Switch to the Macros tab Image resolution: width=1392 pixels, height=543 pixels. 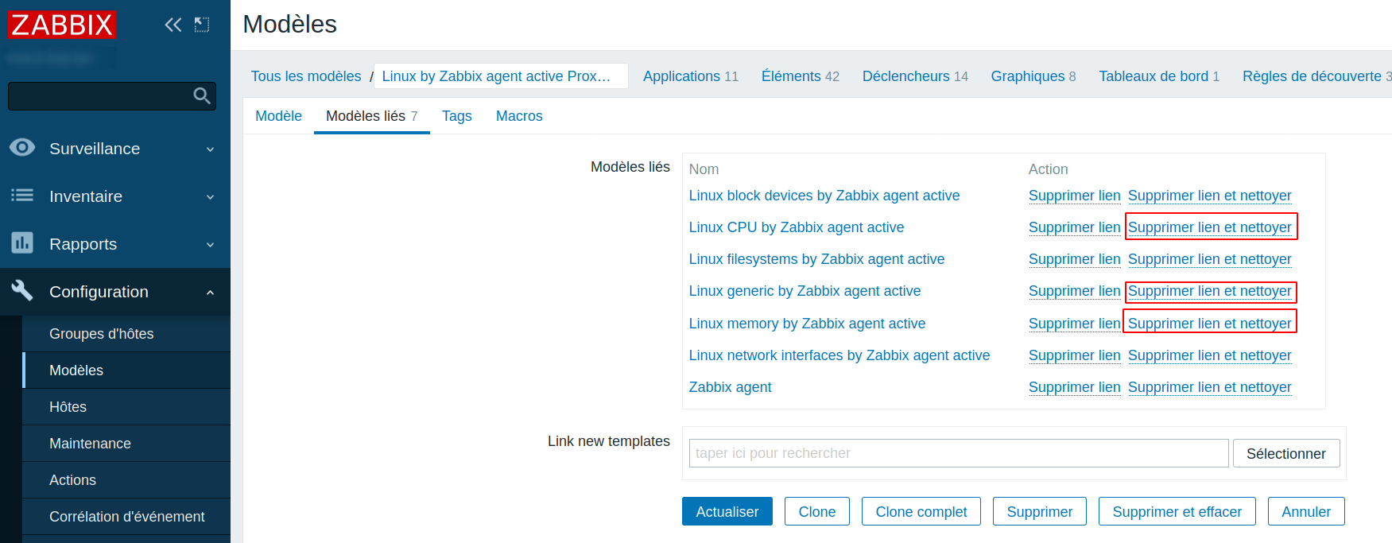tap(519, 116)
